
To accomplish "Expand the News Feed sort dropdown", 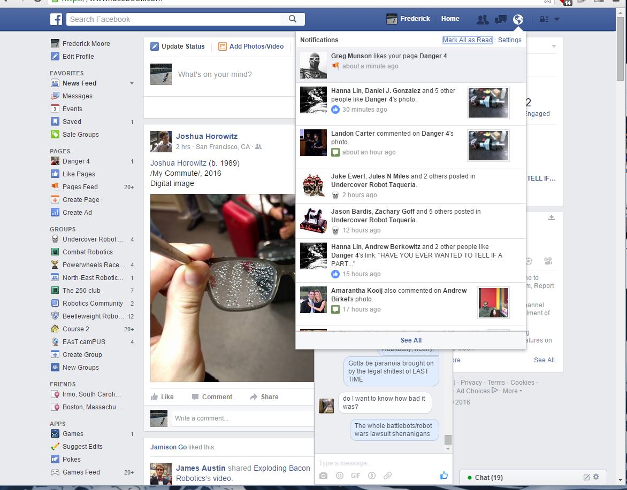I will [132, 83].
